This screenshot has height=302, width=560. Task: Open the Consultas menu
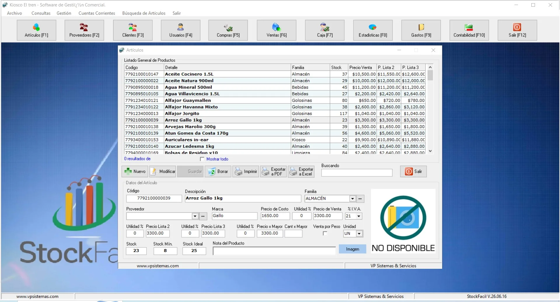[41, 13]
